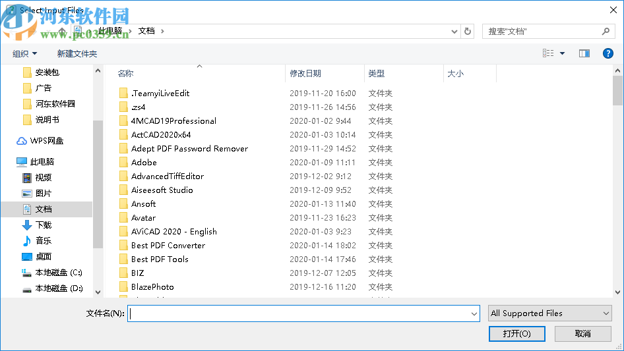
Task: Open 视频 library in sidebar
Action: coord(43,177)
